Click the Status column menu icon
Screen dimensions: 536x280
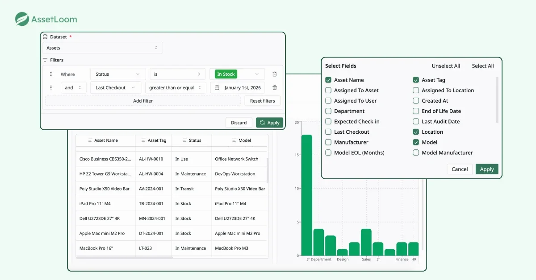click(184, 140)
